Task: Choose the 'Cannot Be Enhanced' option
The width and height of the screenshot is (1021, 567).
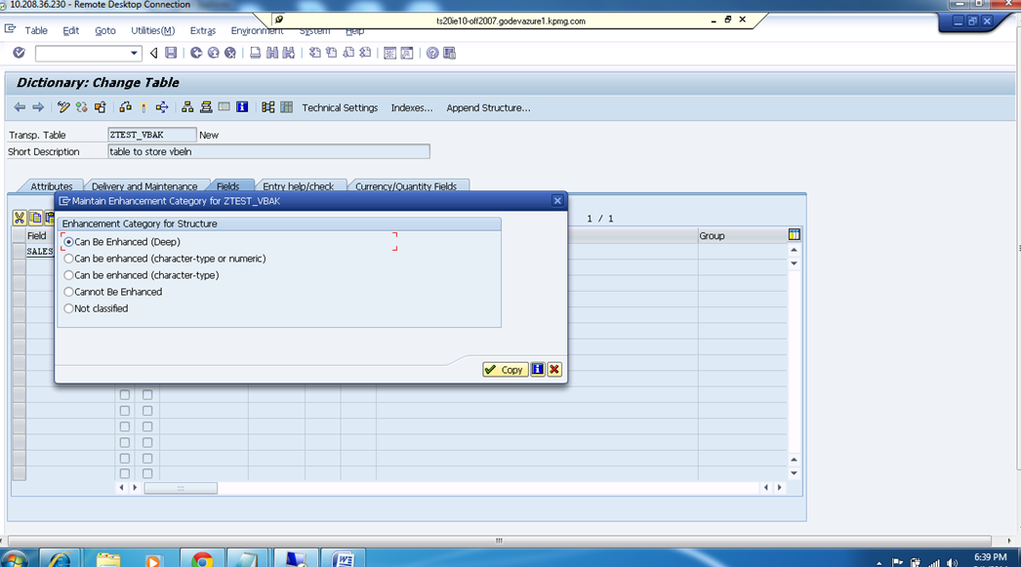Action: click(x=68, y=291)
